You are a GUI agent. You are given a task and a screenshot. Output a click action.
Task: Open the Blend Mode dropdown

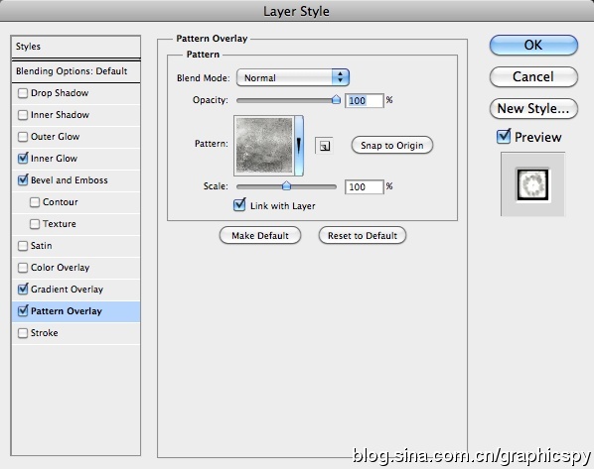pyautogui.click(x=292, y=77)
